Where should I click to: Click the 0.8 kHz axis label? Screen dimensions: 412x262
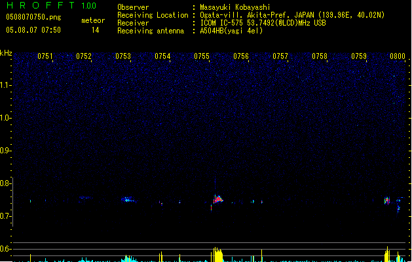click(5, 183)
